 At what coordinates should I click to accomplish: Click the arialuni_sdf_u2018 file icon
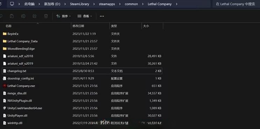[5, 56]
